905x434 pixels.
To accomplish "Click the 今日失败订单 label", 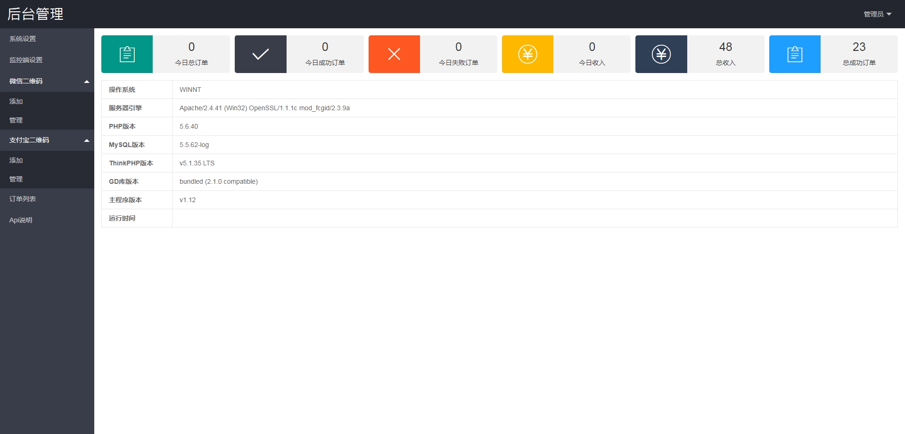I will (459, 63).
